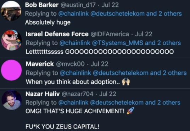Open Maverick's magenta circle avatar
This screenshot has width=190, height=131.
11,70
